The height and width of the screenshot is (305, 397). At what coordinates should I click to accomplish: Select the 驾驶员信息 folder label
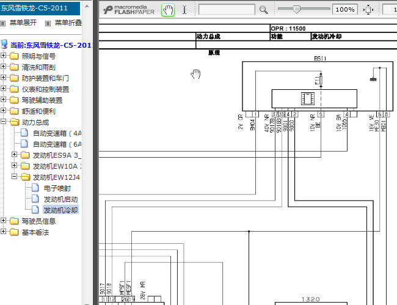click(38, 221)
